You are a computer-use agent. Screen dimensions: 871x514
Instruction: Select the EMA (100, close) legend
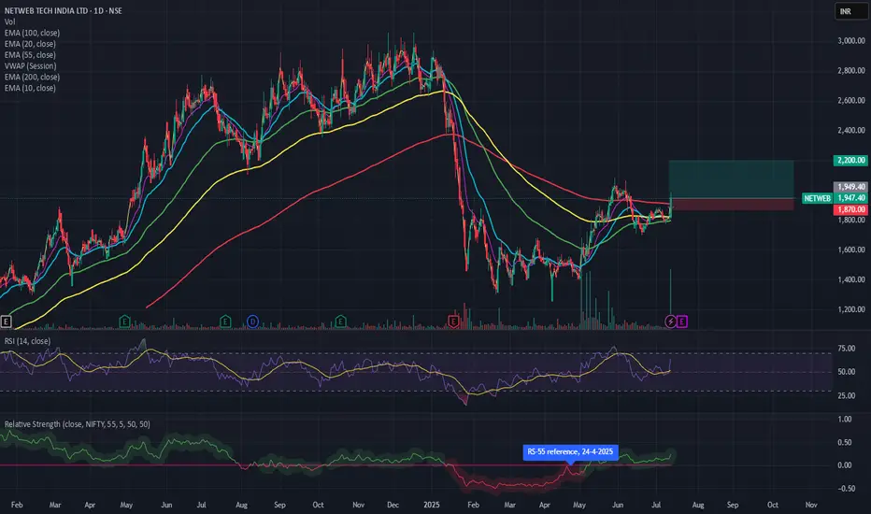(x=32, y=33)
